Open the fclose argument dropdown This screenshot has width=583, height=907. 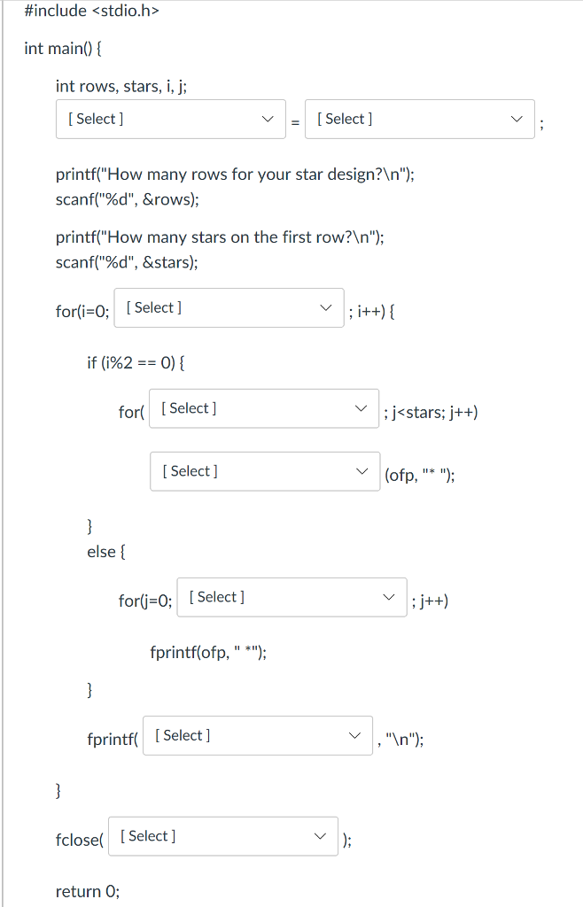coord(222,835)
